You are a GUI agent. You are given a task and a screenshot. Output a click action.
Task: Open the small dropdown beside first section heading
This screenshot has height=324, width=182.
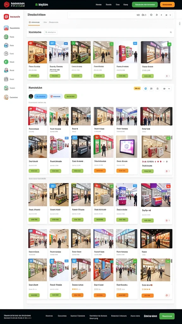(51, 32)
